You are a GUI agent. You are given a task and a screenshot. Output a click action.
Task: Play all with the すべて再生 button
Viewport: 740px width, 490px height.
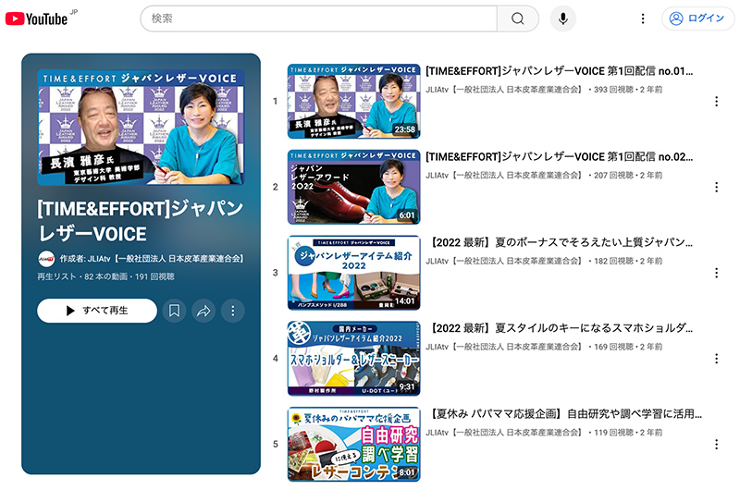tap(97, 311)
